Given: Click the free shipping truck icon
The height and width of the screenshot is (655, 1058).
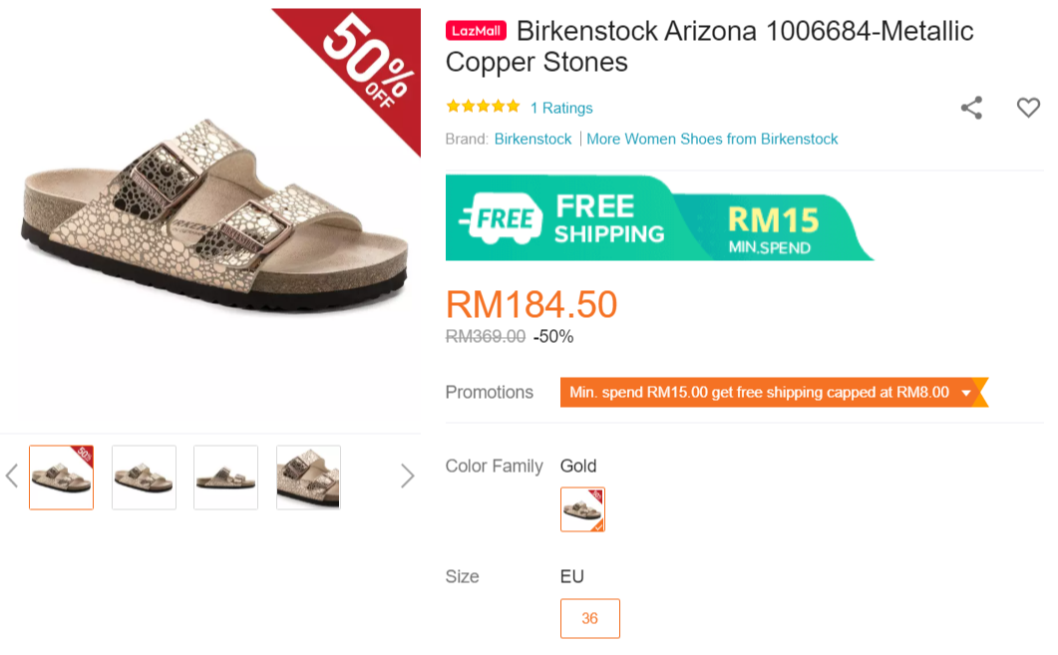Looking at the screenshot, I should [500, 217].
